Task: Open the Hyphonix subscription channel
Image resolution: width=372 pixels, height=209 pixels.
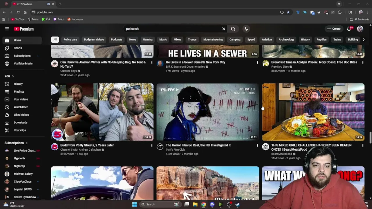Action: 22,158
